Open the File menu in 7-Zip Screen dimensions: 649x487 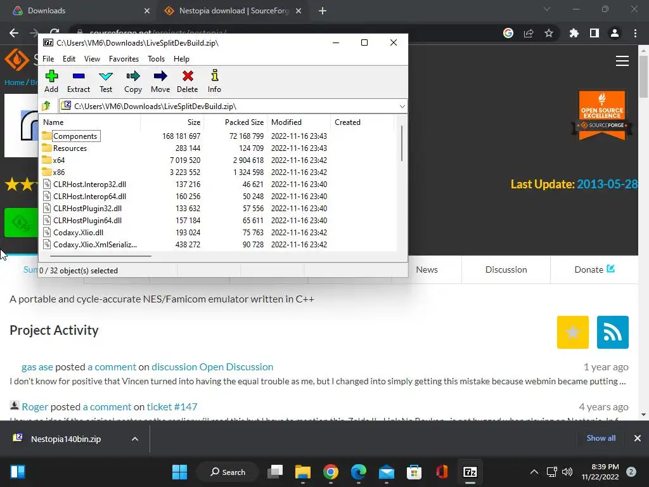[x=48, y=59]
